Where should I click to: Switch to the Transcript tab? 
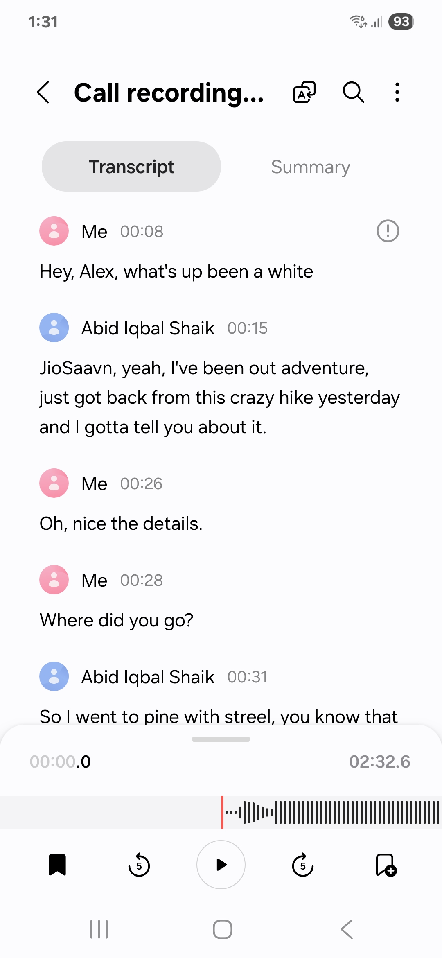(x=131, y=167)
